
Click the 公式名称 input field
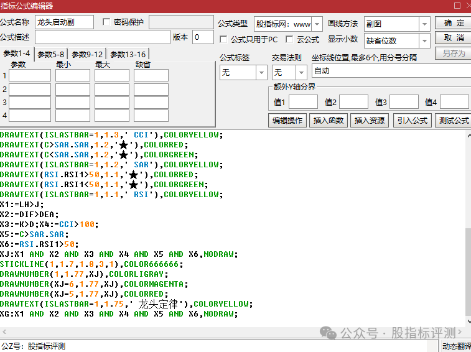[x=64, y=22]
